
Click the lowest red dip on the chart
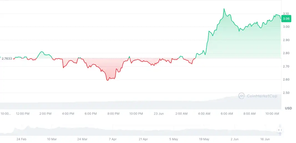click(107, 80)
